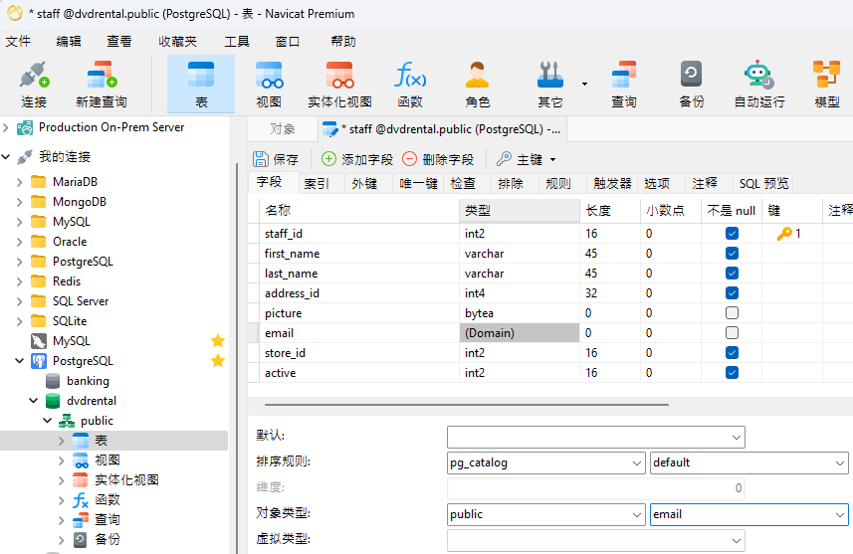
Task: Click the Primary Key key icon
Action: [504, 159]
